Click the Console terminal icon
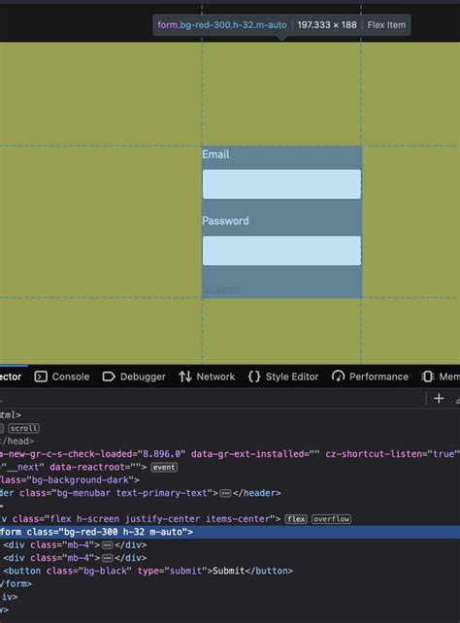 pyautogui.click(x=41, y=377)
